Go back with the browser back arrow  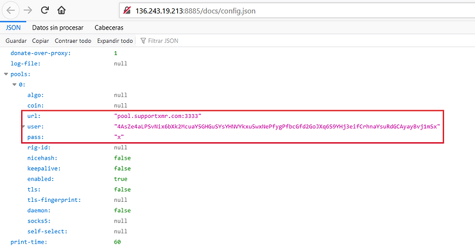click(11, 10)
